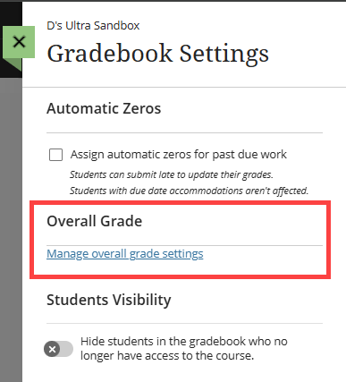Click the folded corner under the green close tab
This screenshot has height=382, width=346.
17,64
